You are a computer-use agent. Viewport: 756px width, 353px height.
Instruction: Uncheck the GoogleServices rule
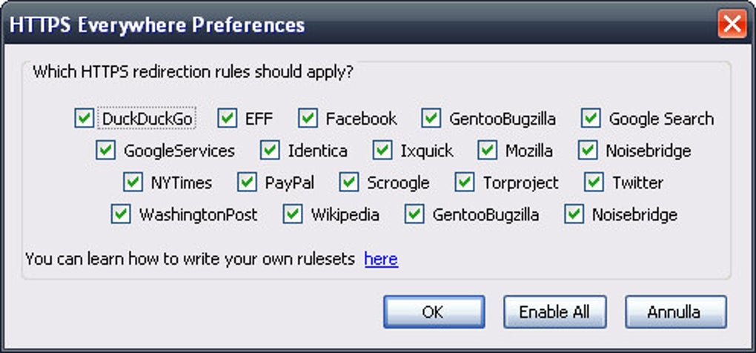click(x=106, y=151)
